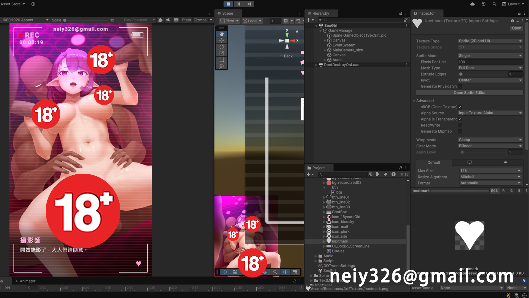This screenshot has height=298, width=529.
Task: Click the Open Sprite Editor button
Action: pos(469,93)
